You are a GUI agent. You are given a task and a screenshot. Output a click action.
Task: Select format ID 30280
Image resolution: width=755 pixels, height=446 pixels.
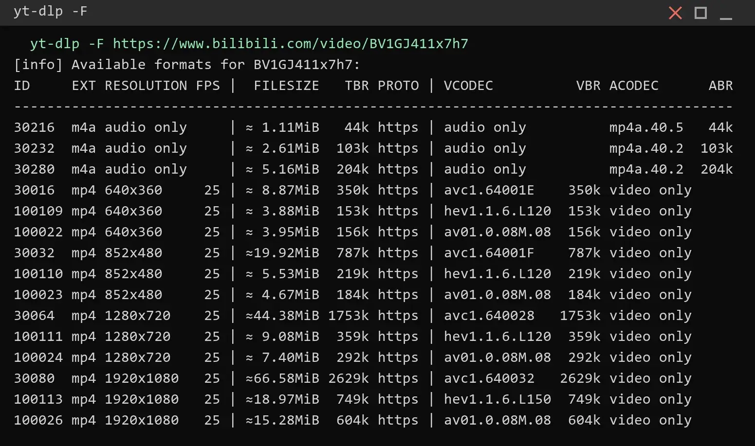[34, 169]
